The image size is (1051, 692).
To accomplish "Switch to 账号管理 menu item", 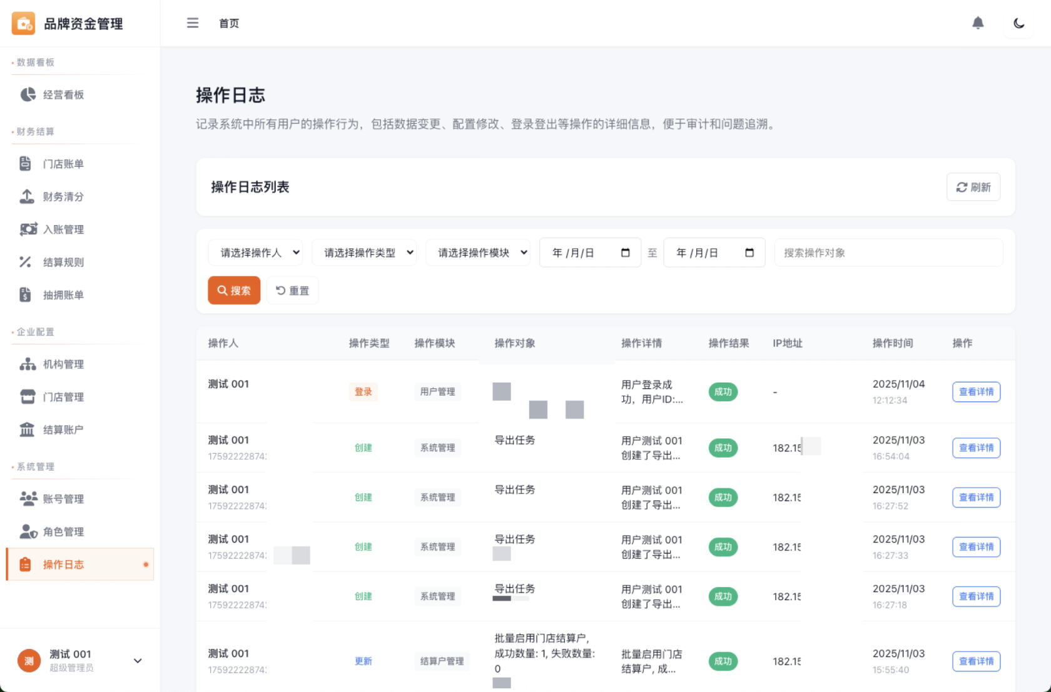I will point(63,499).
